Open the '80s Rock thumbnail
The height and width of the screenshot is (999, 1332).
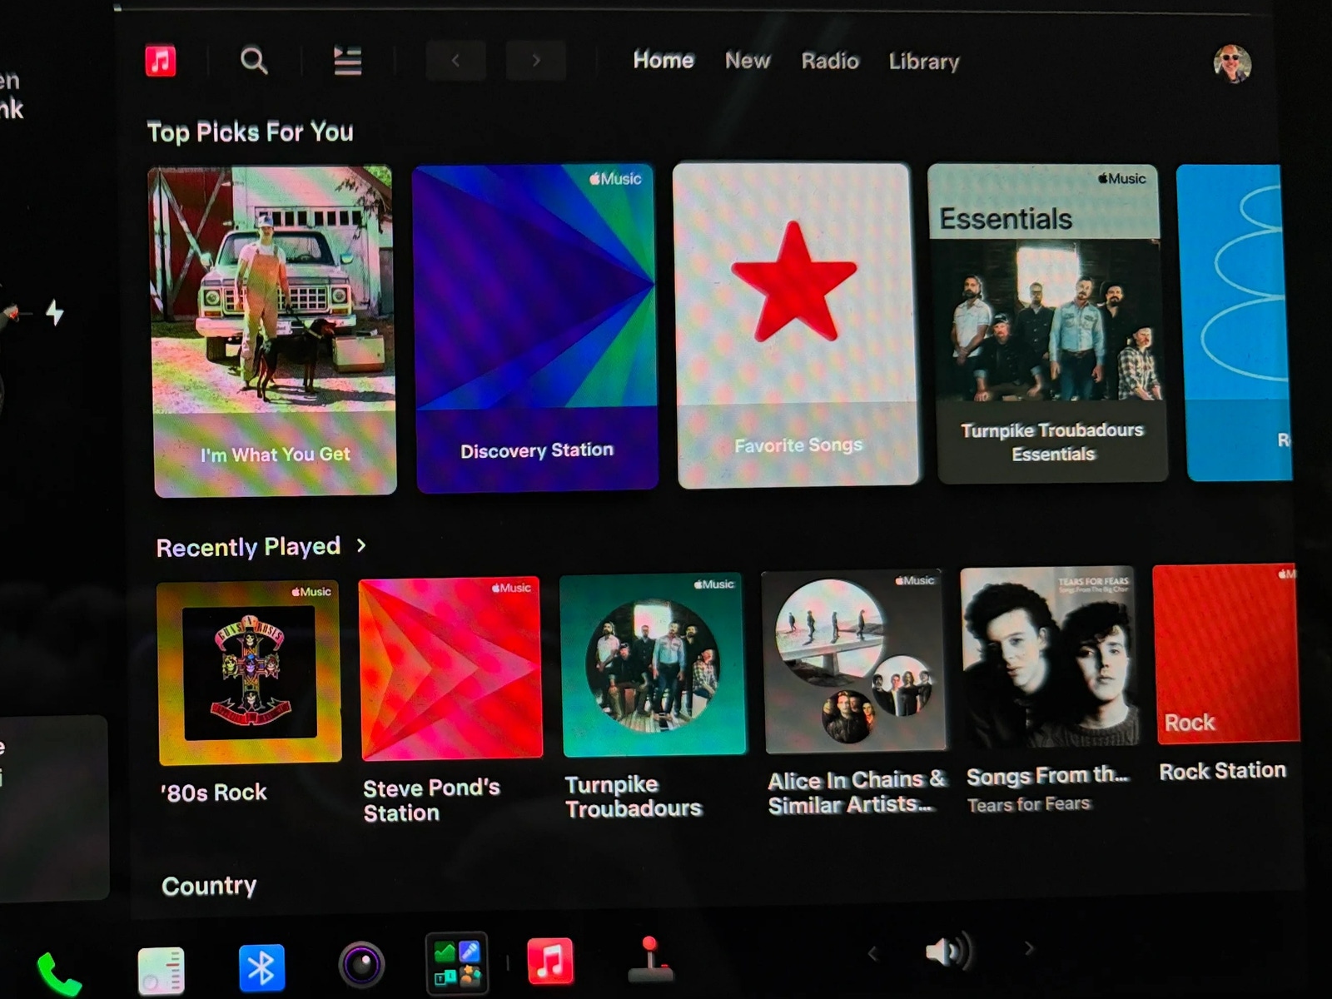pyautogui.click(x=249, y=672)
